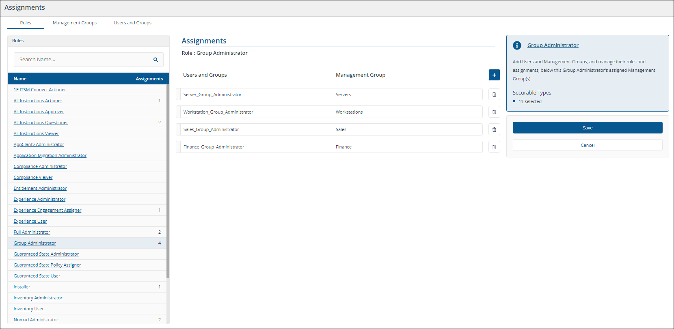Select the Full Administrator role
The image size is (674, 329).
pyautogui.click(x=32, y=232)
